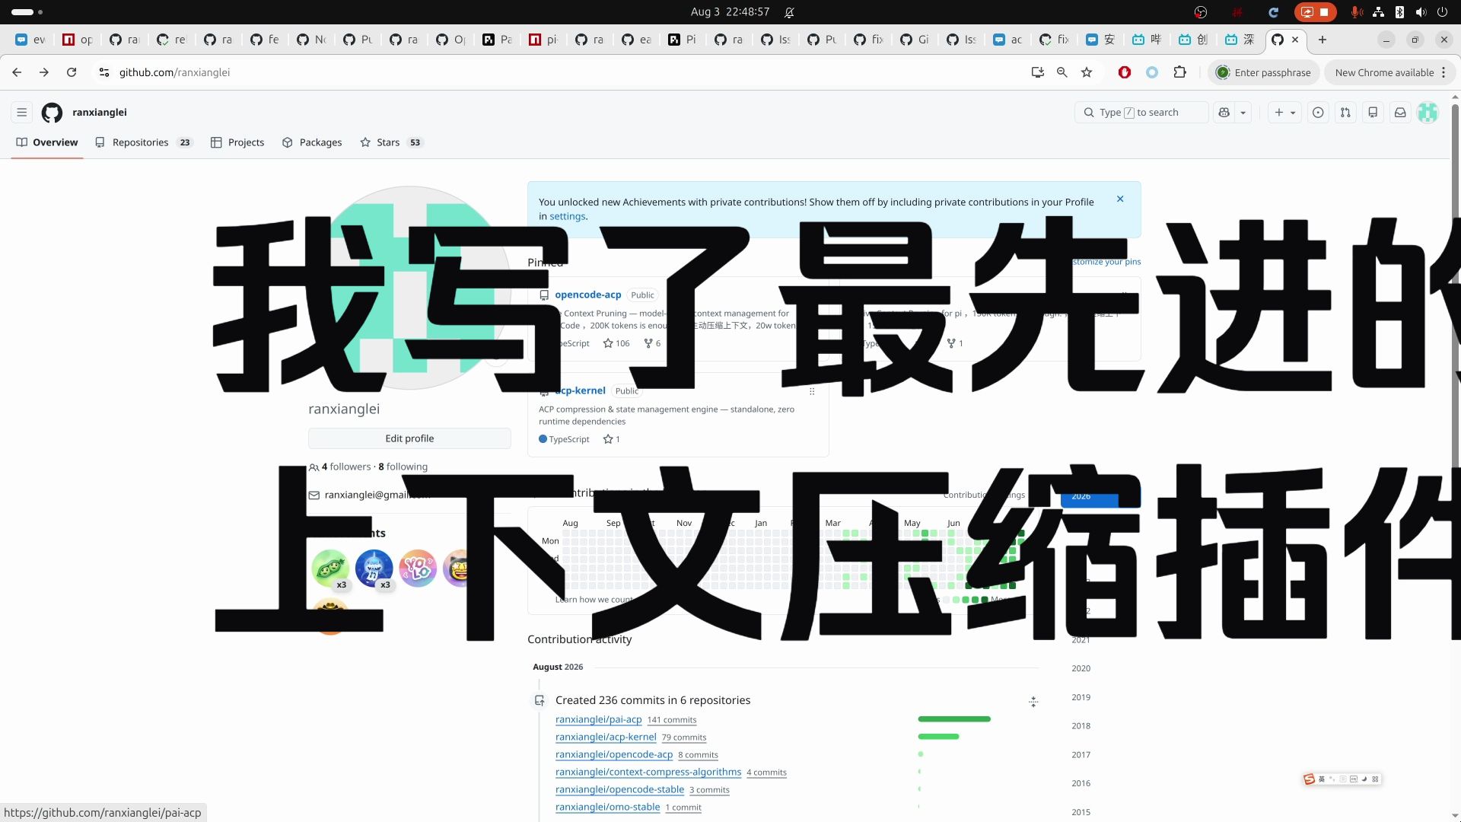Open the Create new plus dropdown
The width and height of the screenshot is (1461, 822).
pyautogui.click(x=1284, y=113)
